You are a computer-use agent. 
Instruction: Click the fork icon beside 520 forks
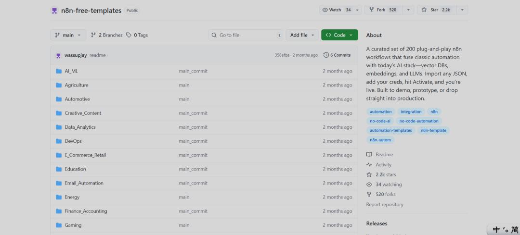click(369, 194)
